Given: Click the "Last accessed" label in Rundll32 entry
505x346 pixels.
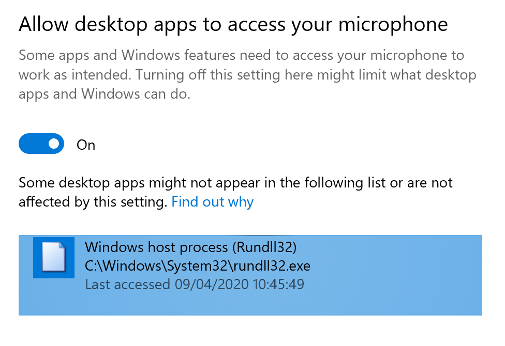Looking at the screenshot, I should pos(127,284).
